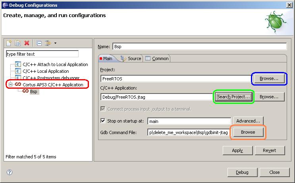Click the C/C++ Application field Debug/FreeRTOS.jtag
The height and width of the screenshot is (183, 295).
156,97
